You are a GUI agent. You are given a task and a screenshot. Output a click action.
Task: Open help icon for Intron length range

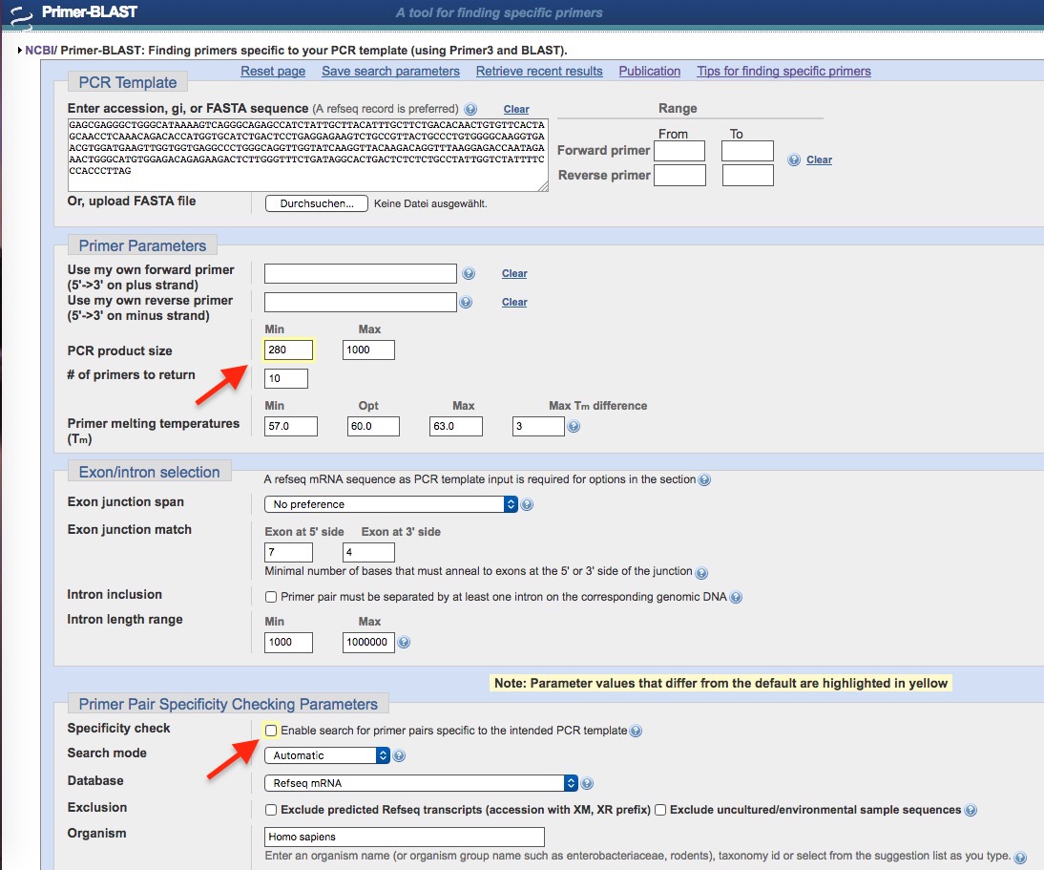tap(404, 642)
